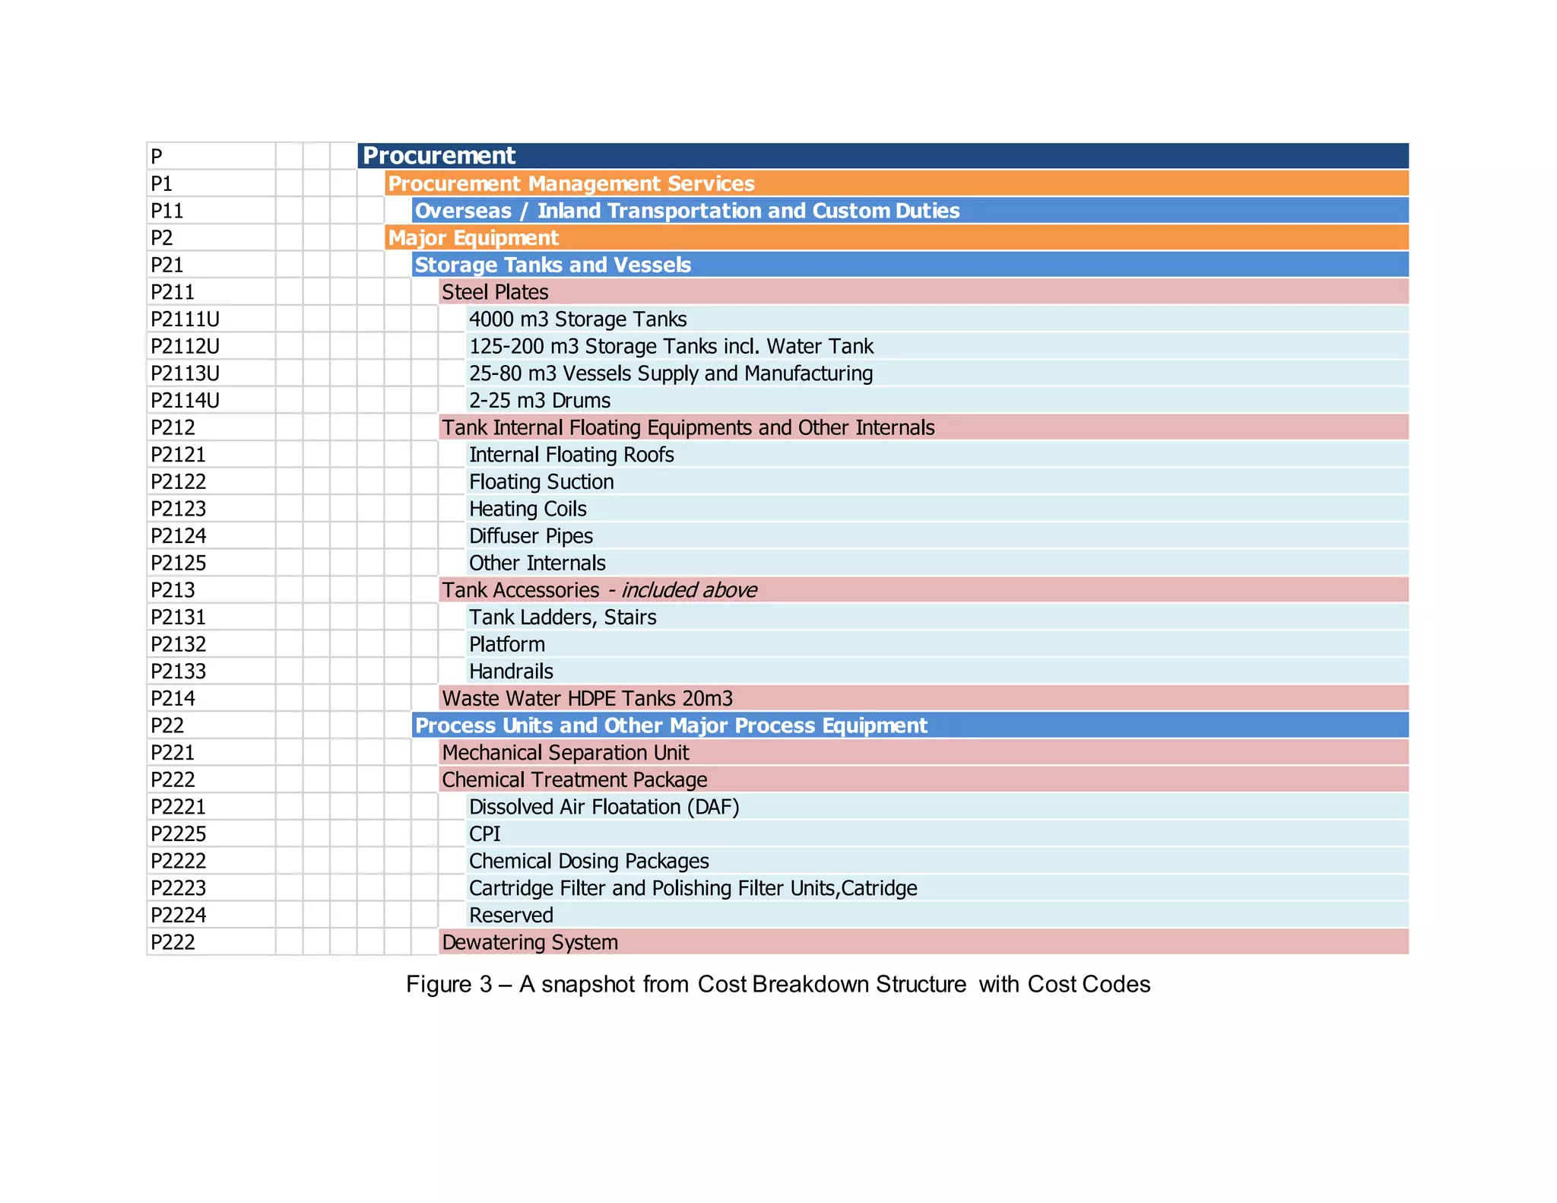
Task: Select Tank Internal Floating Equipments and Other Internals
Action: (x=924, y=427)
